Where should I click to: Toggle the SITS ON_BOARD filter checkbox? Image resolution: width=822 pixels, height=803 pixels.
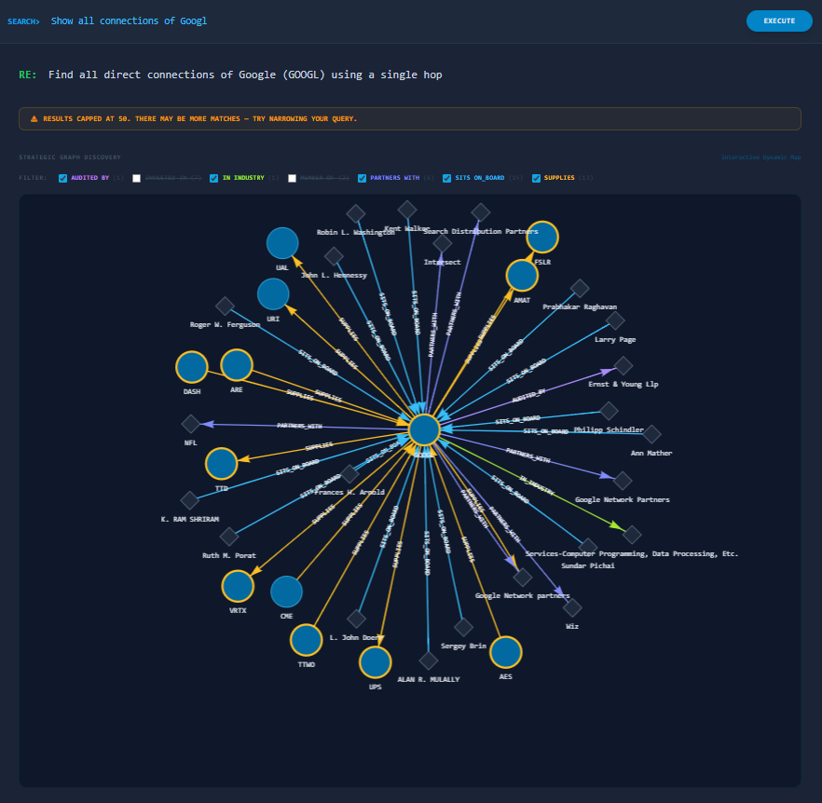coord(446,178)
